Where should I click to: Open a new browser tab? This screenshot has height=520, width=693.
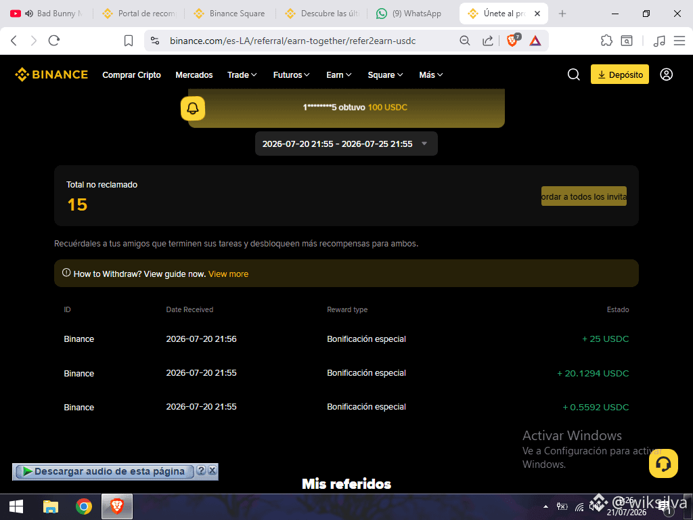[x=562, y=14]
